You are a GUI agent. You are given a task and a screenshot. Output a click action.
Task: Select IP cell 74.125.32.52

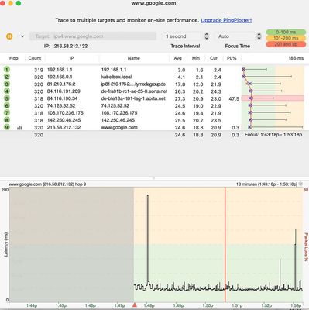(61, 106)
